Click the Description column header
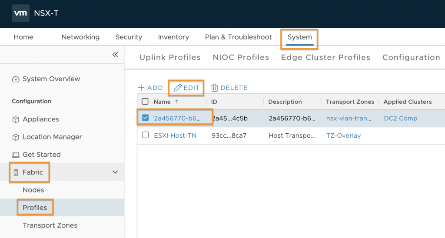 click(x=285, y=102)
